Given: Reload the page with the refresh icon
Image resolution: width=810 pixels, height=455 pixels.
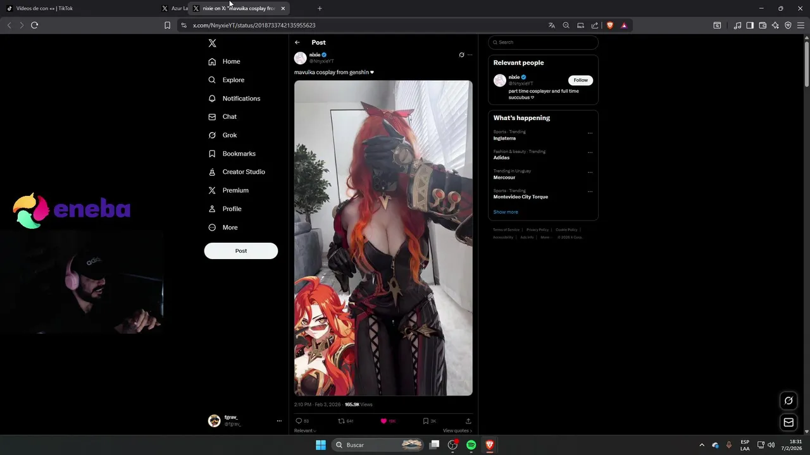Looking at the screenshot, I should [34, 25].
